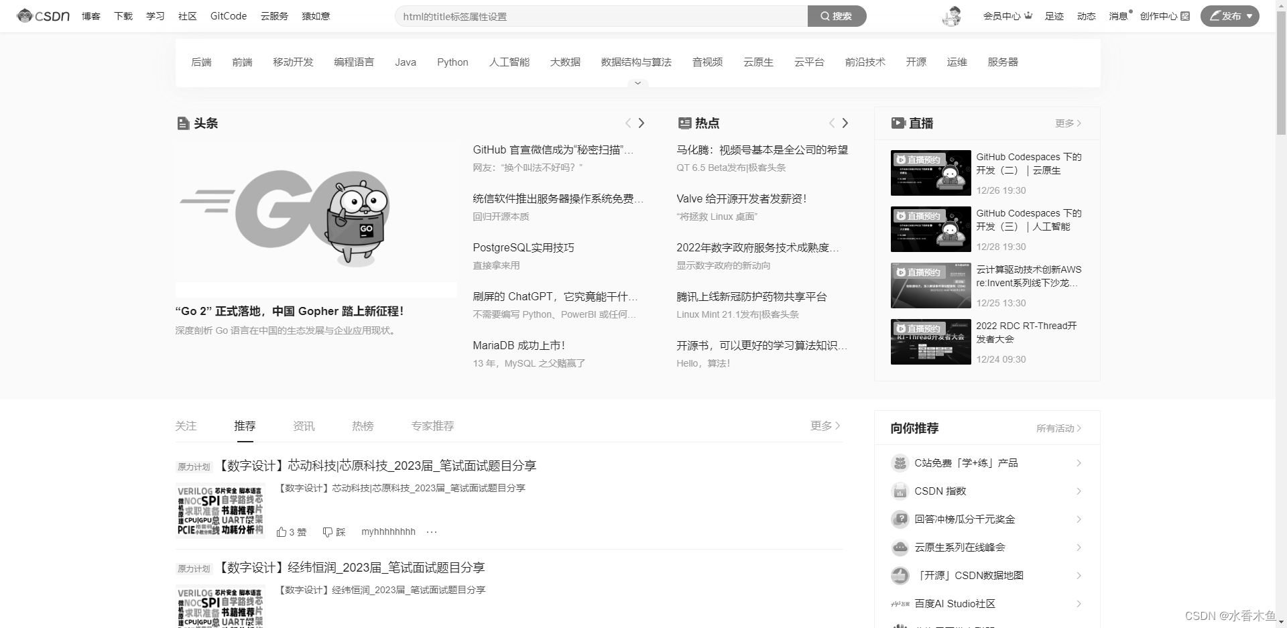Select the 人工智能 category
This screenshot has width=1287, height=628.
pos(509,62)
